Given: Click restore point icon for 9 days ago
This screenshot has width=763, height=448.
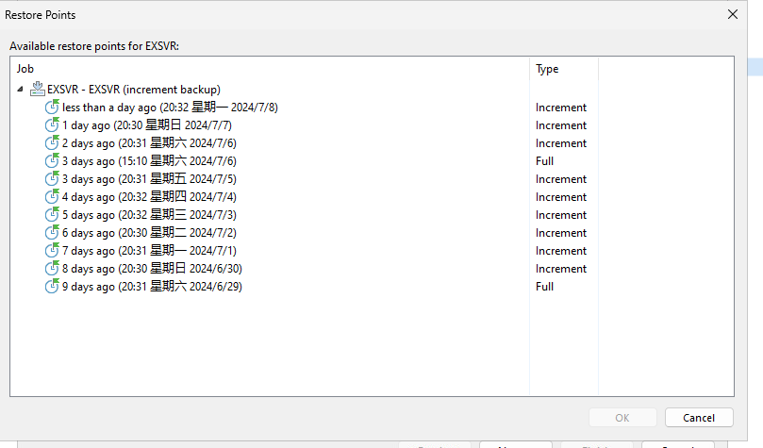Looking at the screenshot, I should [52, 286].
